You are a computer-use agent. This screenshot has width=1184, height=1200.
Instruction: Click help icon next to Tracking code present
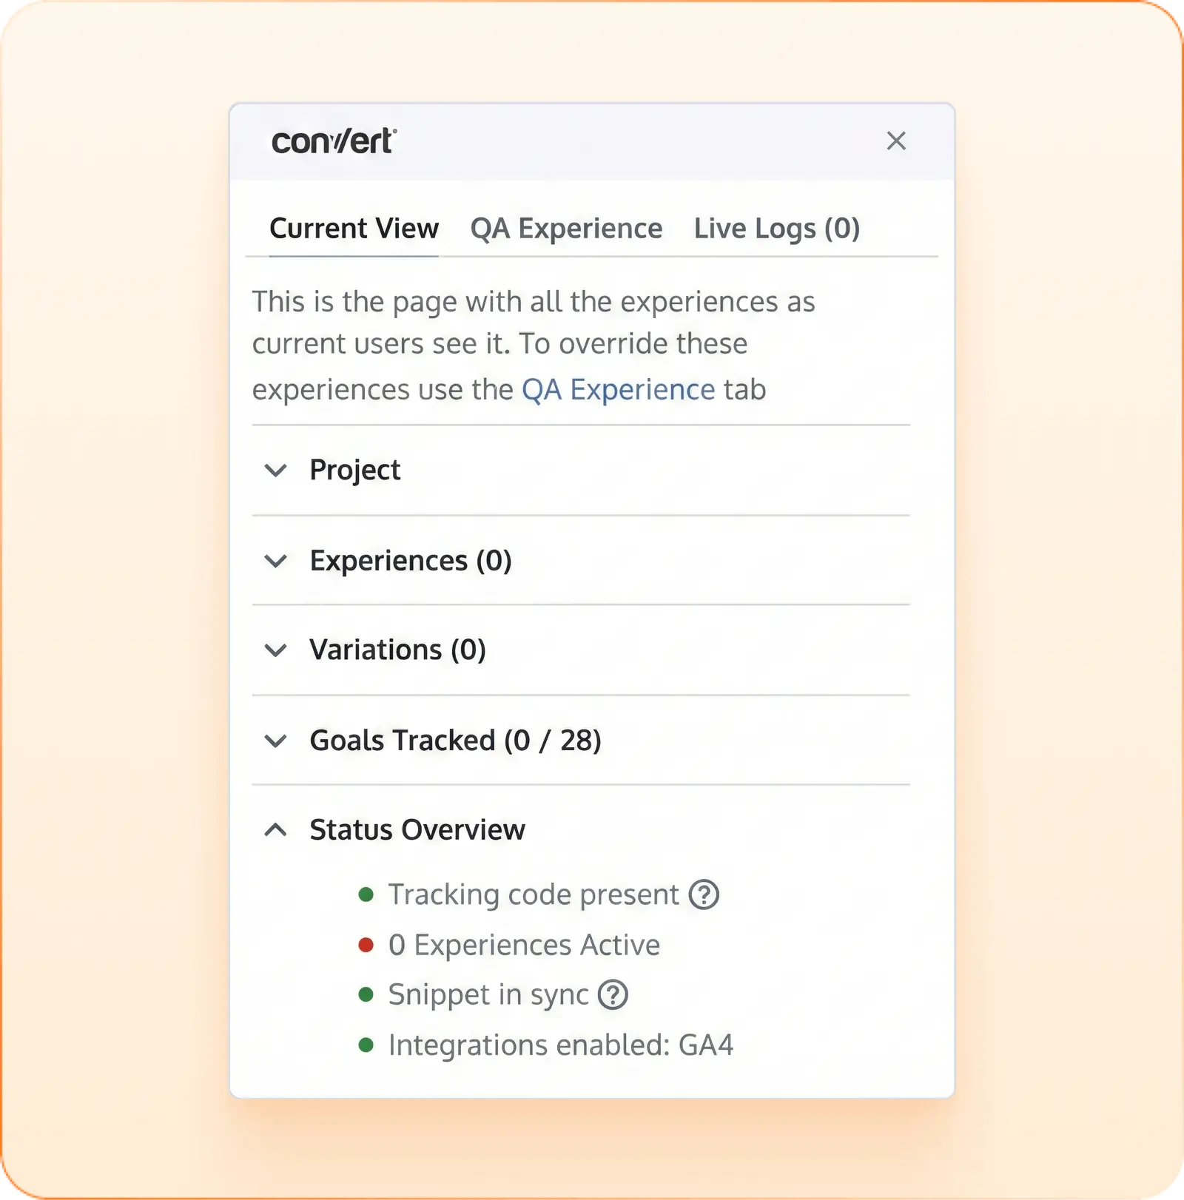(x=704, y=894)
